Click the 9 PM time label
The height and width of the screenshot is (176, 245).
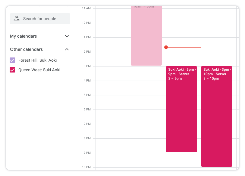pos(87,153)
